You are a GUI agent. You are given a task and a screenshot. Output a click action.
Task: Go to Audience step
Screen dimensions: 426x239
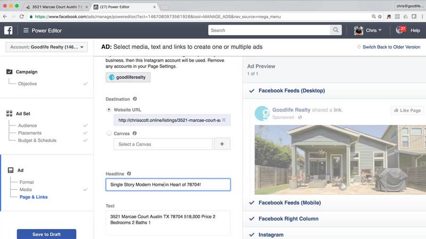28,125
